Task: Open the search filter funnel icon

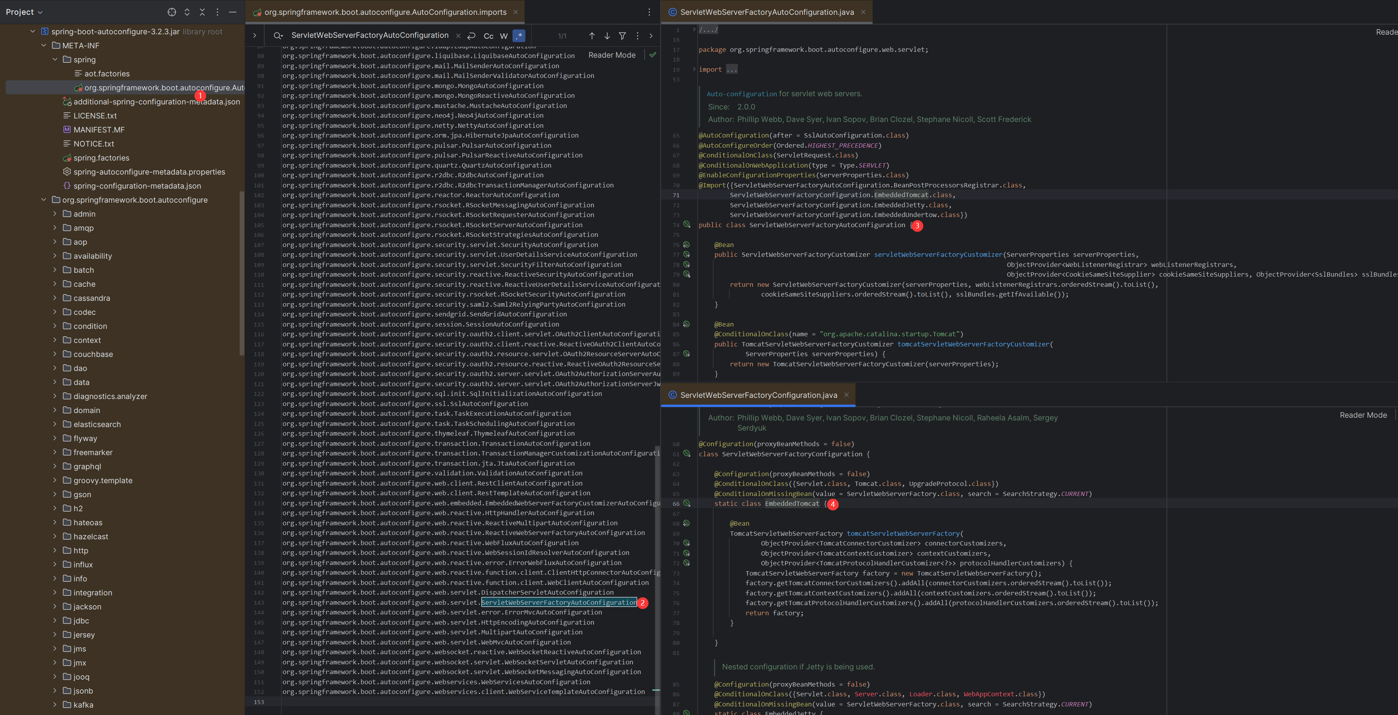Action: click(x=622, y=35)
